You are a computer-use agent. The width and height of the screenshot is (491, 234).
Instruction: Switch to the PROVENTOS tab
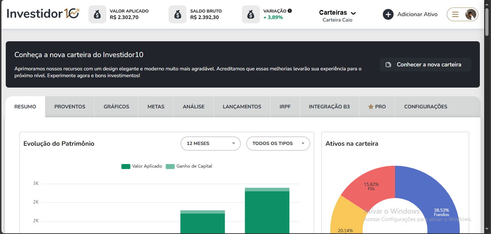[70, 107]
